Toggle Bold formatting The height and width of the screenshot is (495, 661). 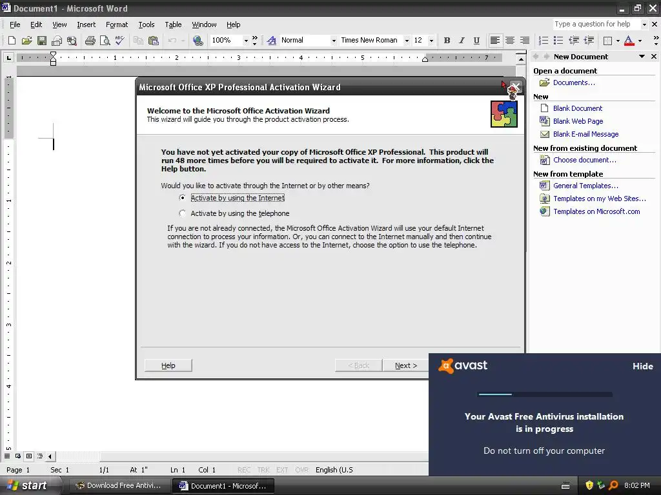447,41
